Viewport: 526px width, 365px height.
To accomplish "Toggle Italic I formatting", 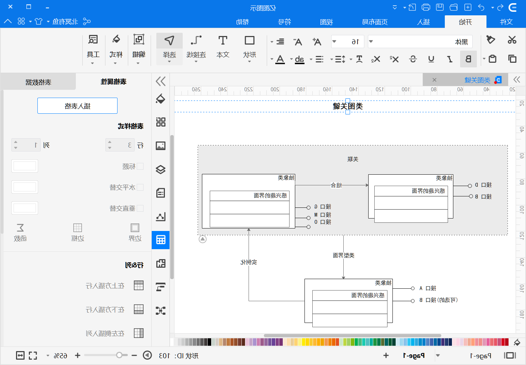I will 450,59.
